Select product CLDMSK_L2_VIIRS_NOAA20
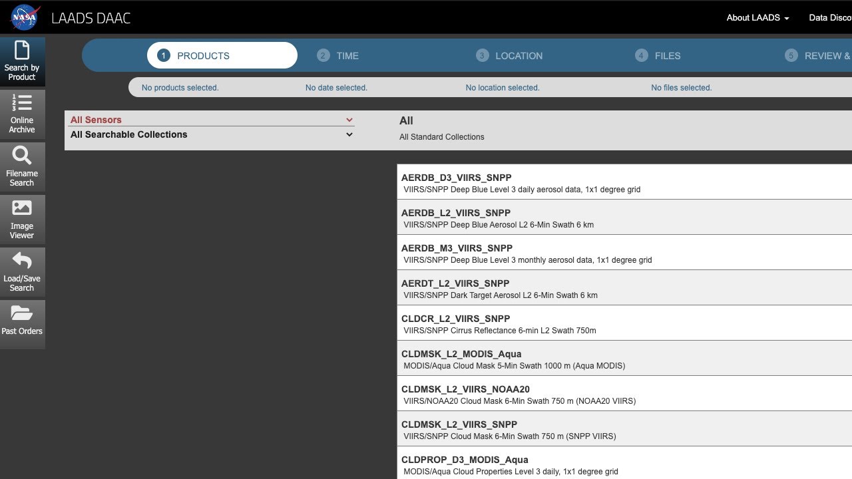 pos(624,393)
